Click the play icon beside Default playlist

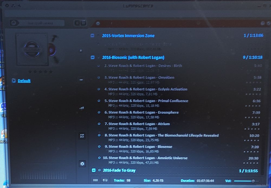[14, 81]
